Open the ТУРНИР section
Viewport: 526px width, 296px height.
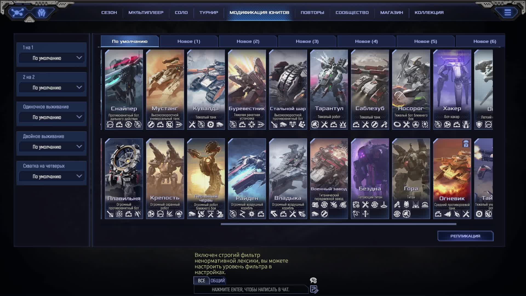[x=209, y=13]
